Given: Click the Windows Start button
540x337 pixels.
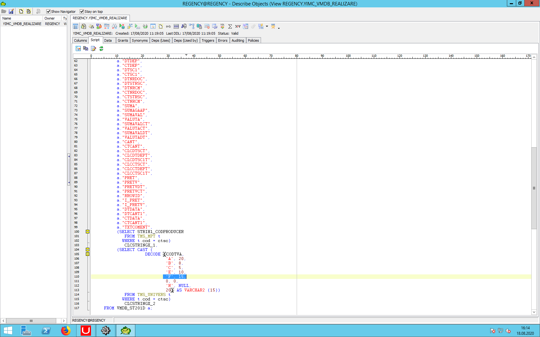Looking at the screenshot, I should (8, 331).
